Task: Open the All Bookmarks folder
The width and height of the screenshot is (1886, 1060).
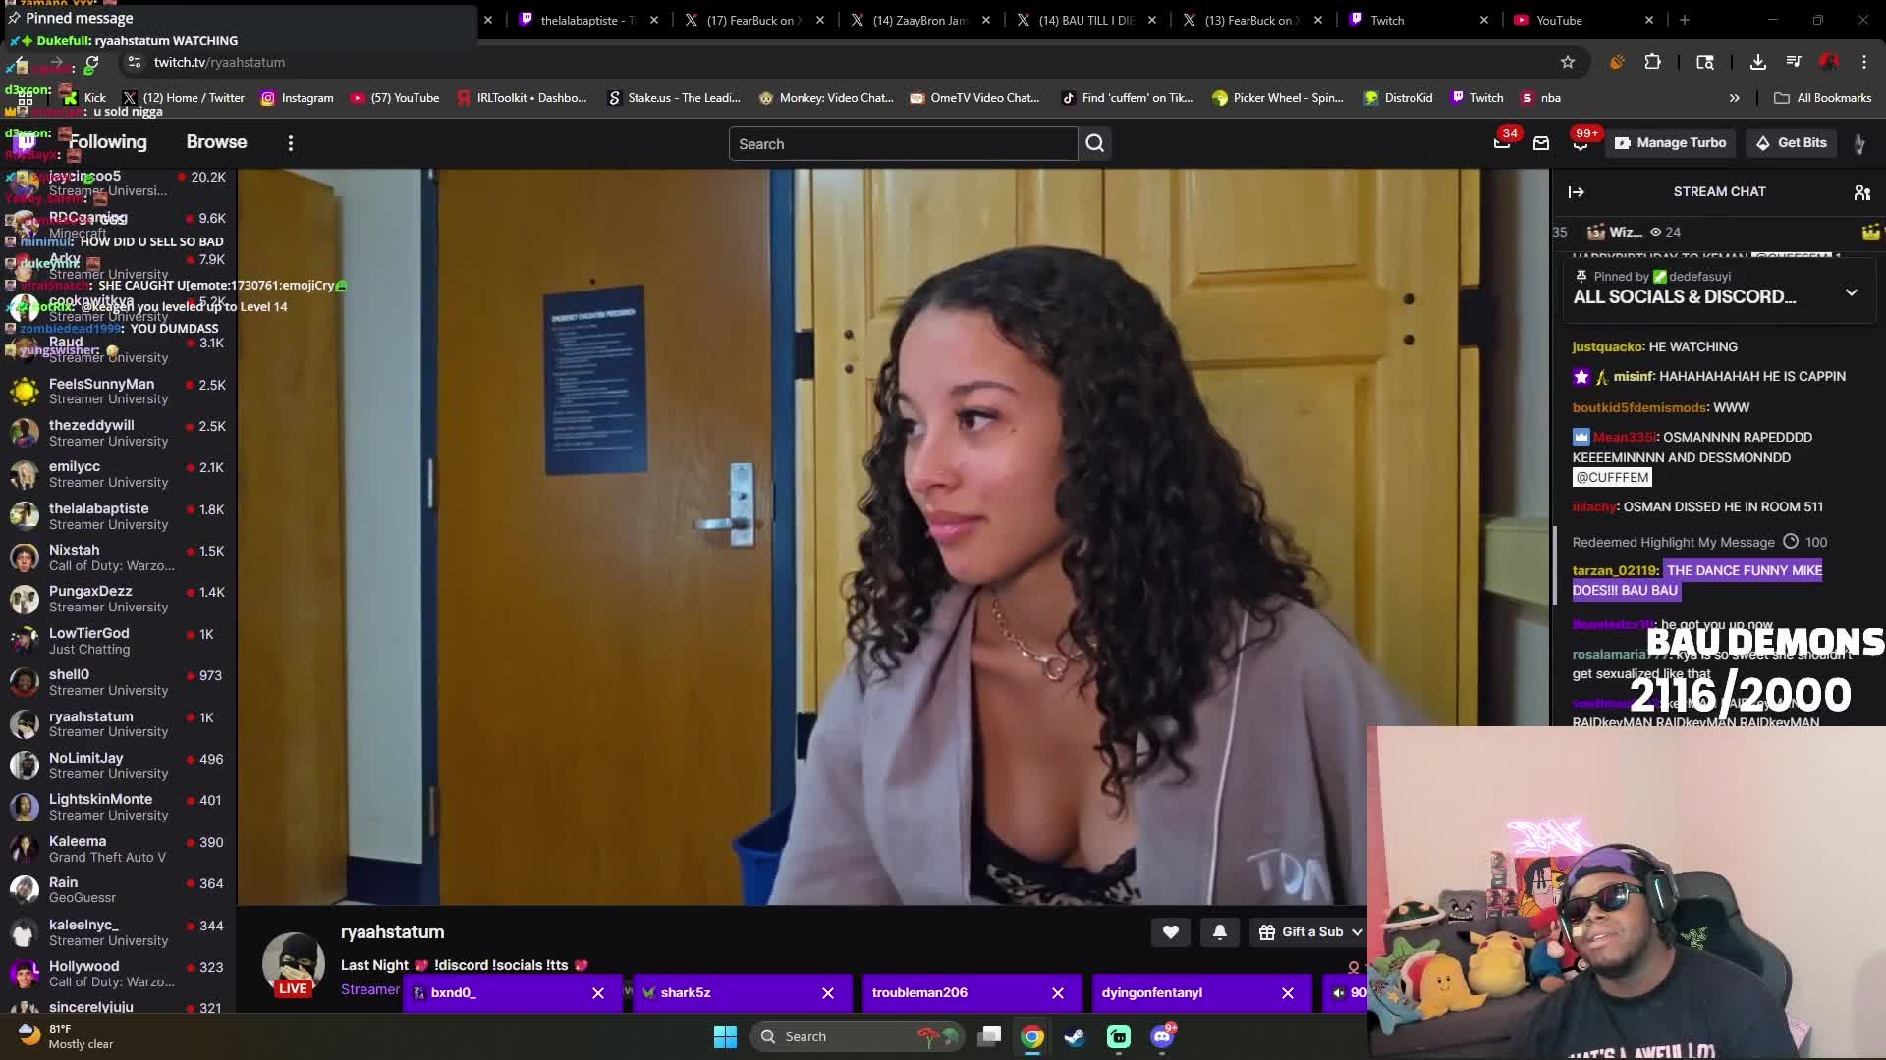Action: tap(1823, 98)
